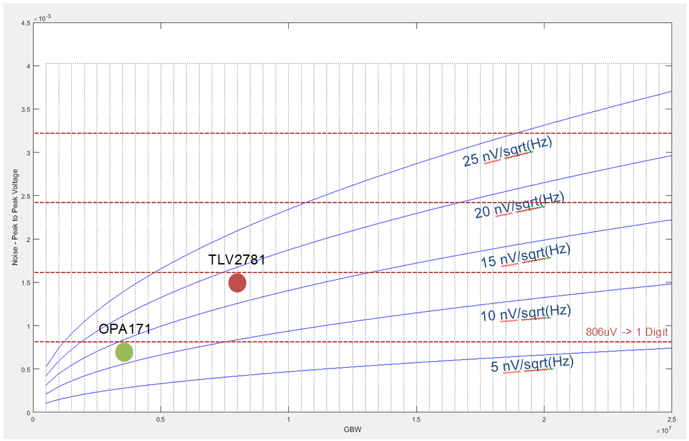Click the y-axis tick value 1.5

pyautogui.click(x=25, y=282)
